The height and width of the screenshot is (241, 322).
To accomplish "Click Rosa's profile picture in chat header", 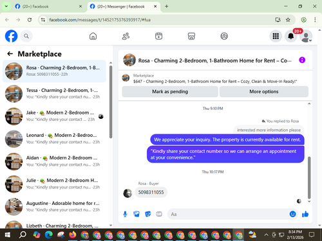I will (129, 60).
